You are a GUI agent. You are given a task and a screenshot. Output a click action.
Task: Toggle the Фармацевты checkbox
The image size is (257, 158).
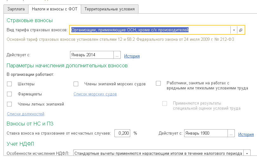point(10,94)
